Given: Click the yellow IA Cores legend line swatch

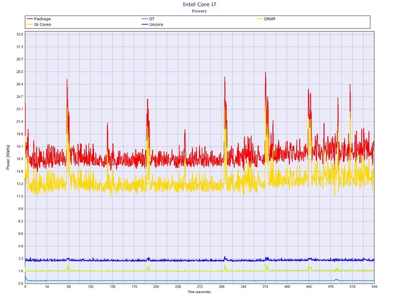Looking at the screenshot, I should click(x=30, y=24).
